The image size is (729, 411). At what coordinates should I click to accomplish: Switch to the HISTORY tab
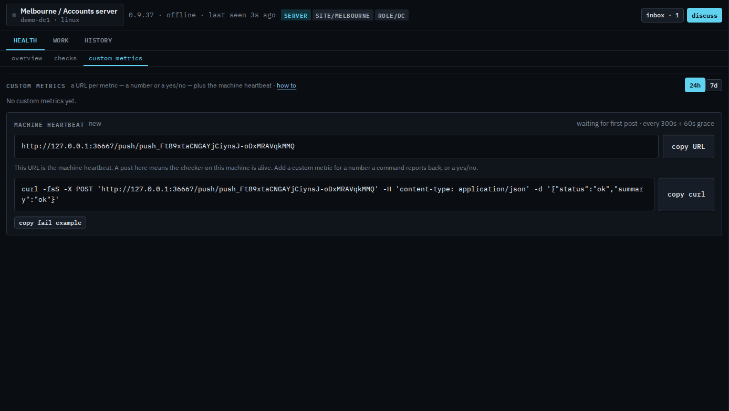[98, 40]
